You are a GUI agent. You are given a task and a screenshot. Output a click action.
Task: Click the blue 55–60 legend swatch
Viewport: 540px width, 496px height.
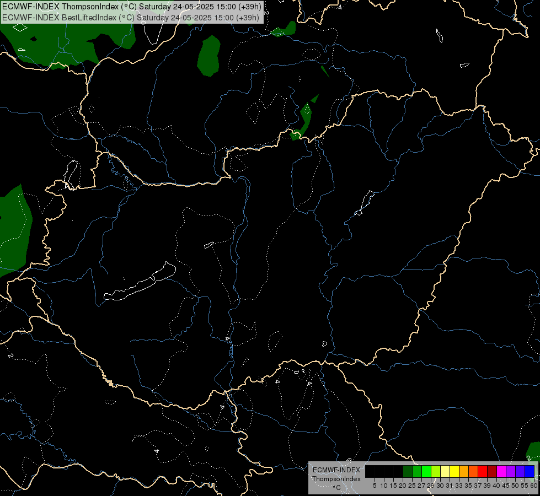[530, 471]
